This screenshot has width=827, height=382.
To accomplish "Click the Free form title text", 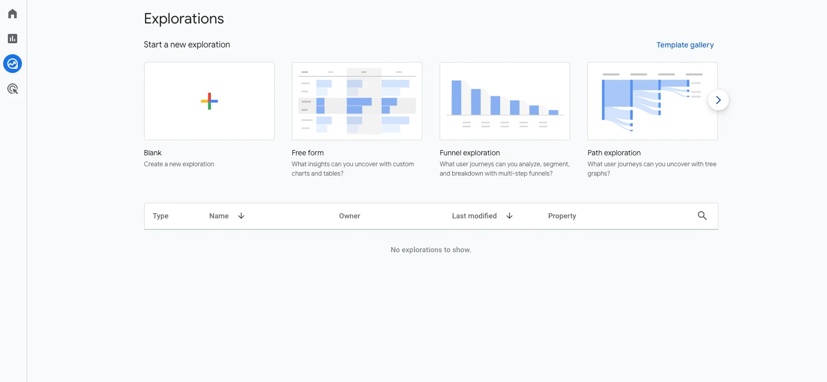I will pyautogui.click(x=308, y=153).
